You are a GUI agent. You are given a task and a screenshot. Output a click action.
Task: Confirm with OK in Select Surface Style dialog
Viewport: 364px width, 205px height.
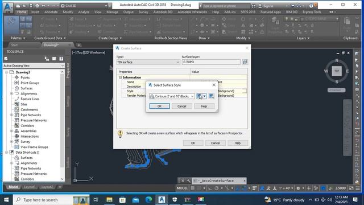tap(159, 106)
